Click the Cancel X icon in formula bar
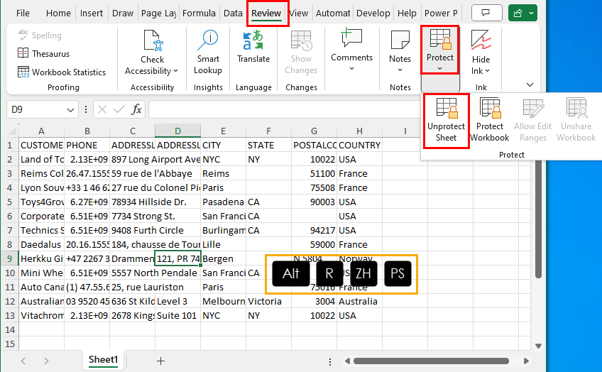The height and width of the screenshot is (372, 602). pyautogui.click(x=102, y=110)
